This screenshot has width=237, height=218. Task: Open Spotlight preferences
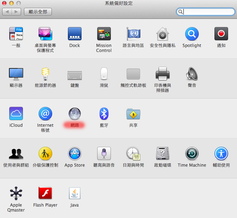pos(192,34)
